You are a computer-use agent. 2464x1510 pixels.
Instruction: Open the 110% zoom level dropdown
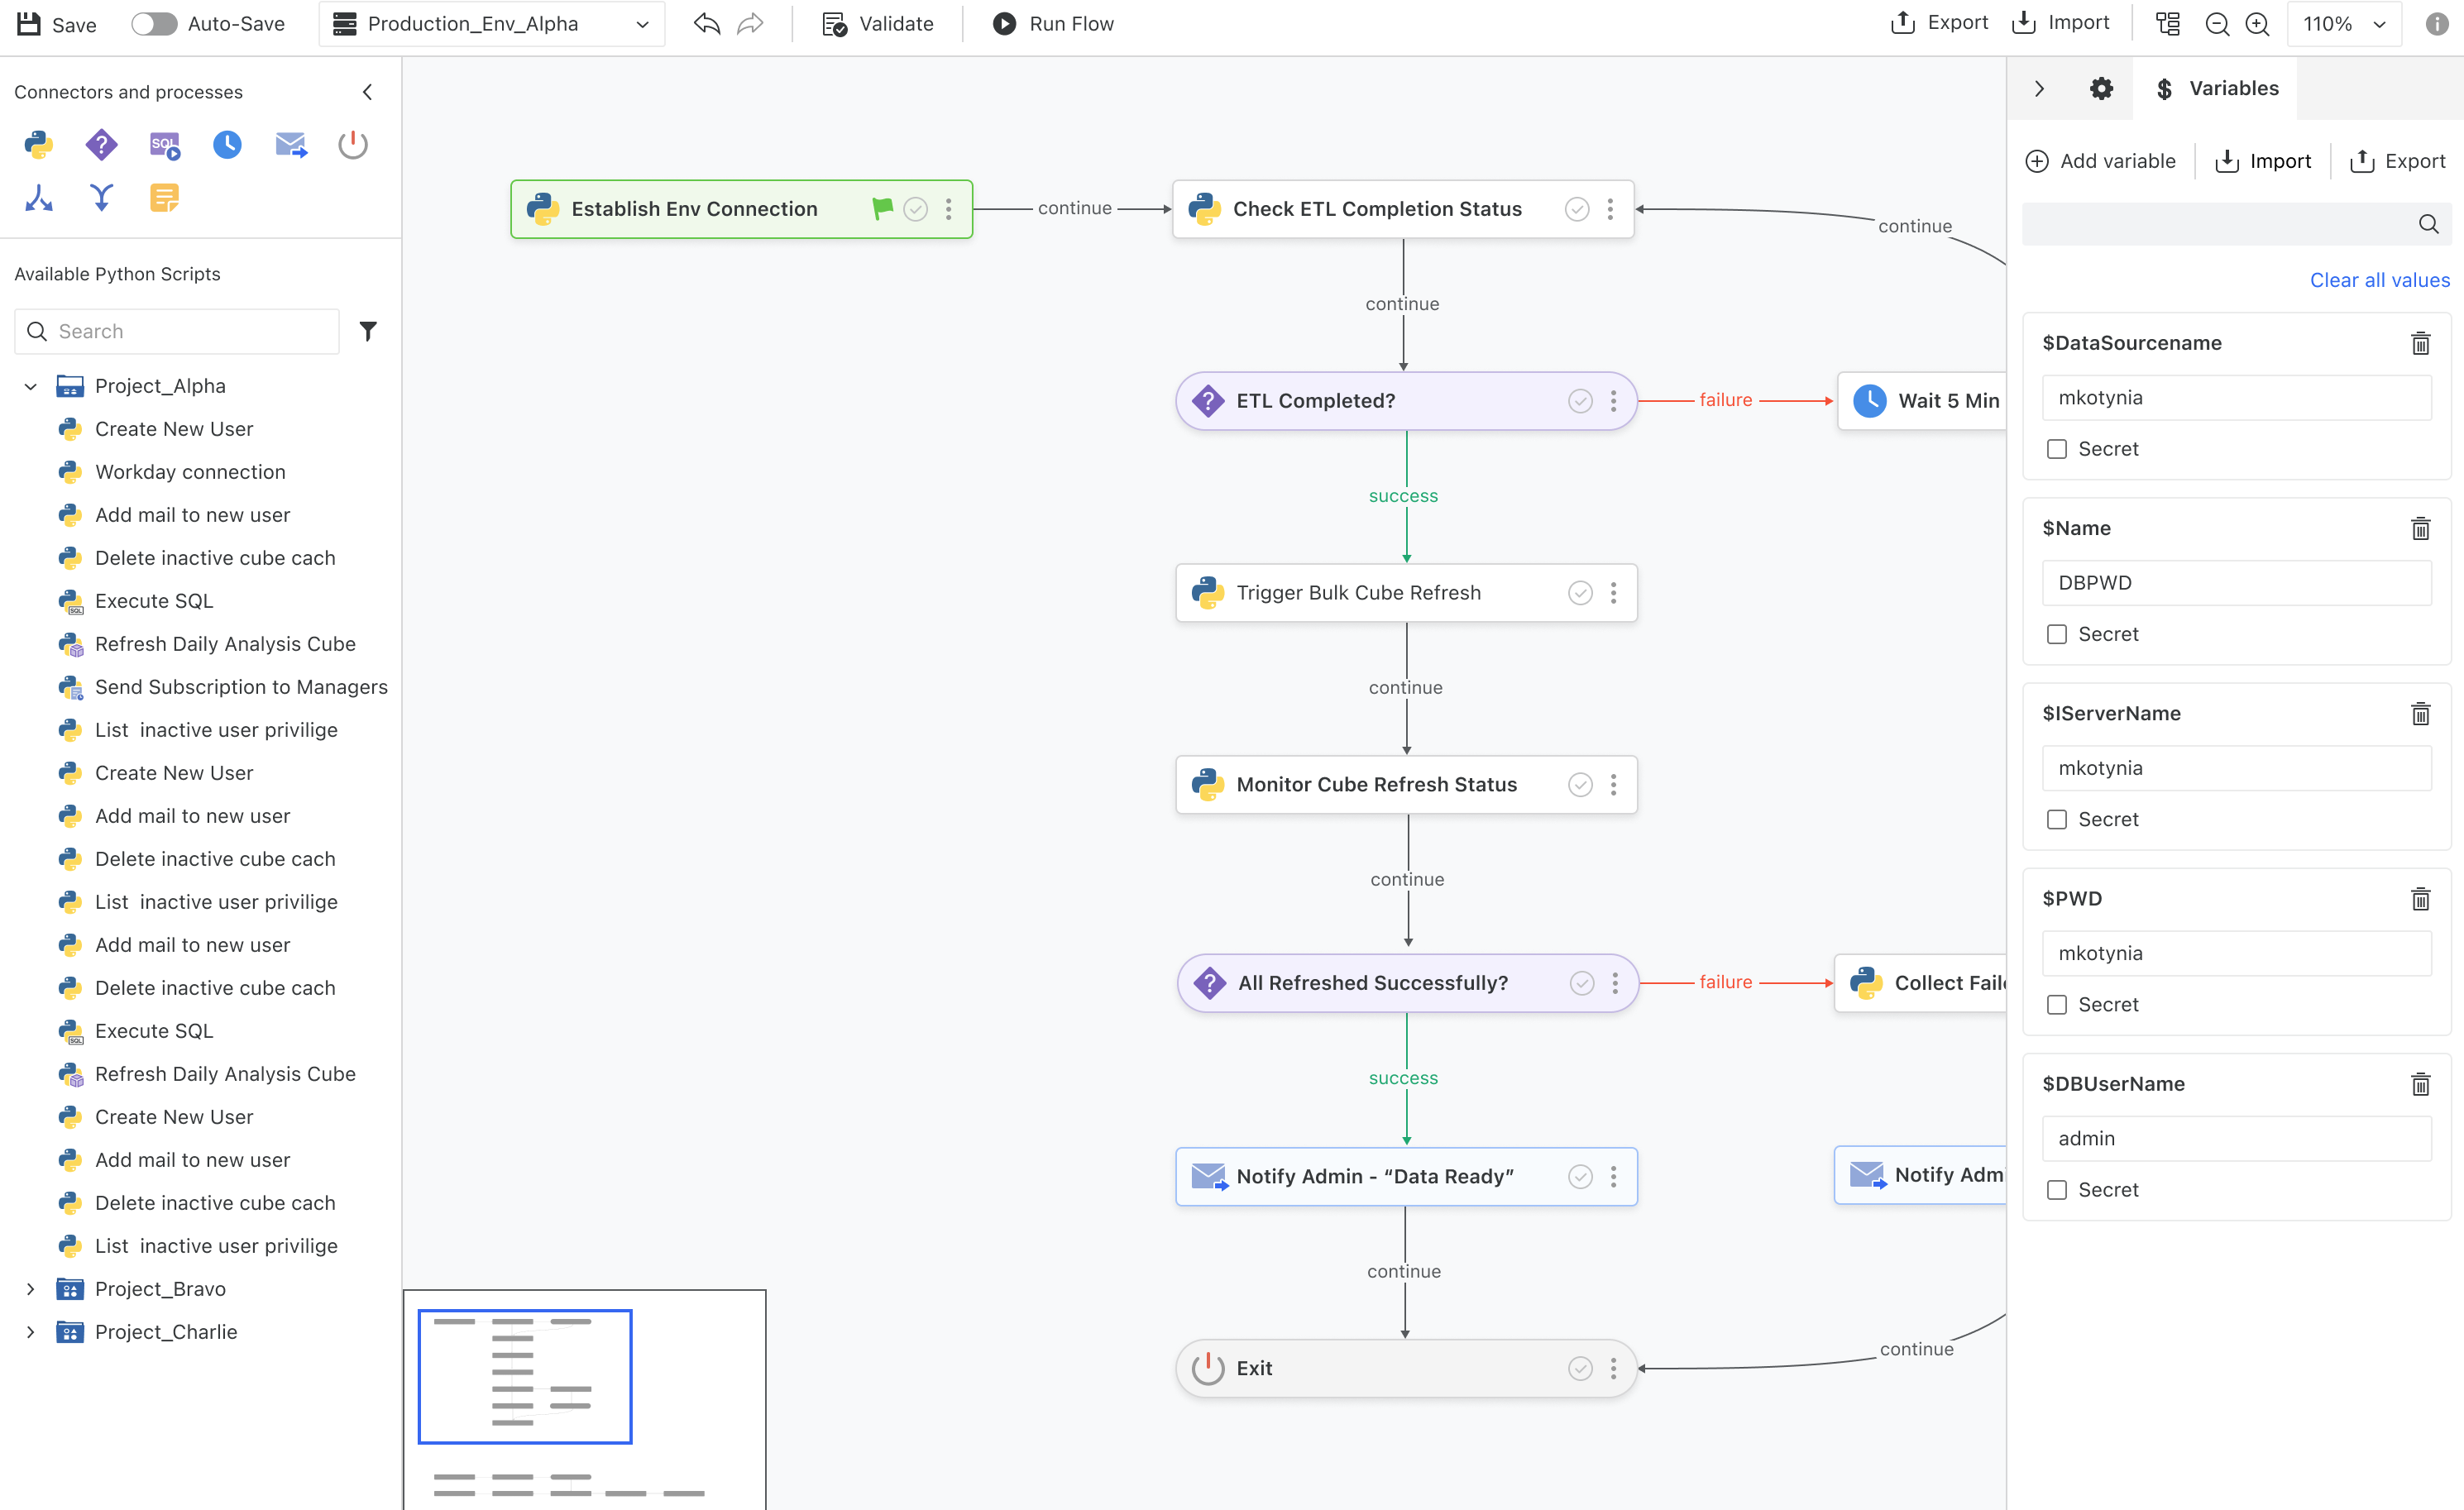(2344, 24)
